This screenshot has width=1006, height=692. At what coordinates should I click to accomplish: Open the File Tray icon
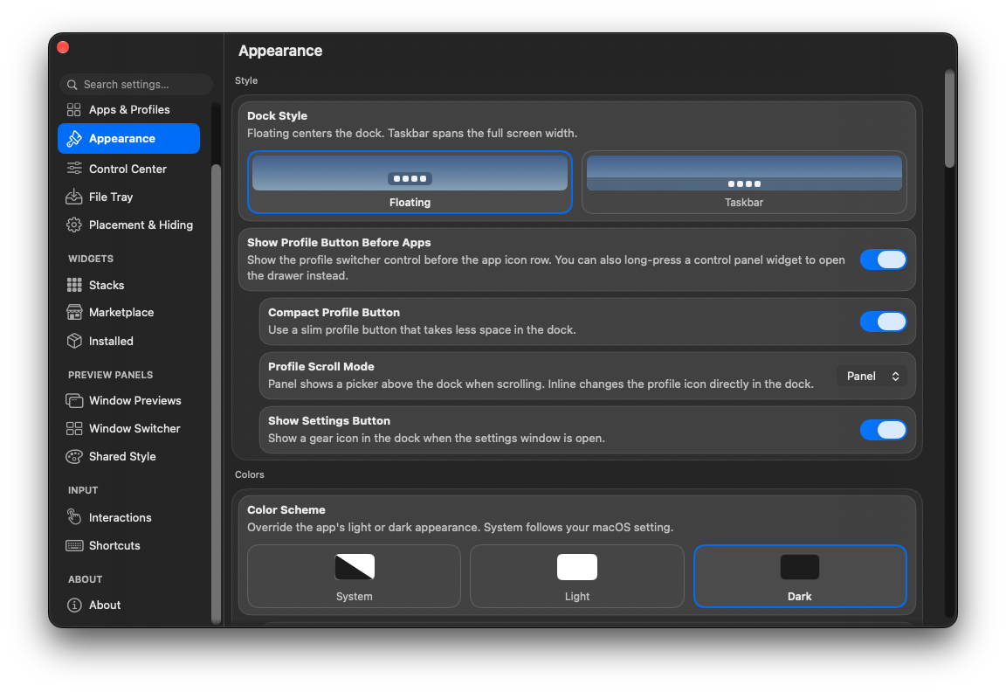(x=73, y=197)
